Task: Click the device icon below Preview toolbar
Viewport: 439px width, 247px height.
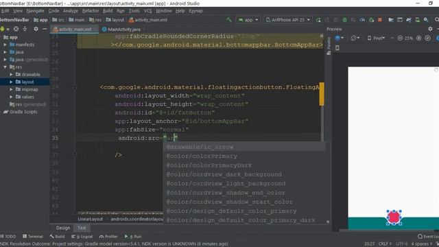Action: click(x=337, y=48)
